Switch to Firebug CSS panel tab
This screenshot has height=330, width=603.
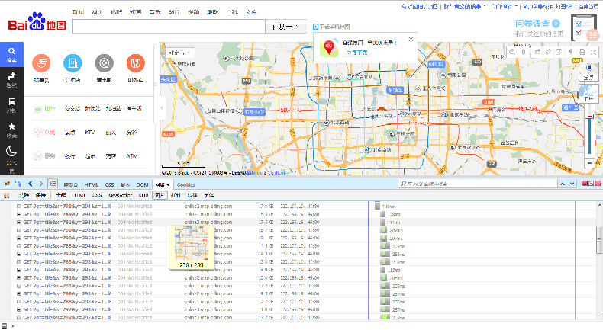click(x=110, y=184)
